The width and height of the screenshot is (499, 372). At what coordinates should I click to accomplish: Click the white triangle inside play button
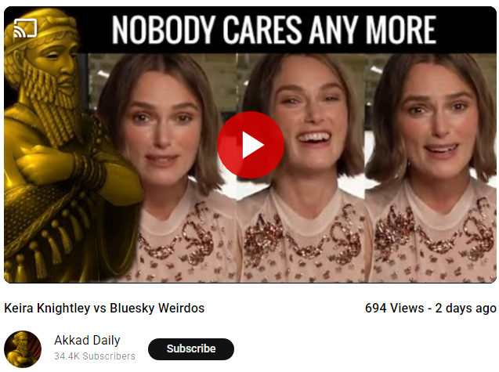253,145
